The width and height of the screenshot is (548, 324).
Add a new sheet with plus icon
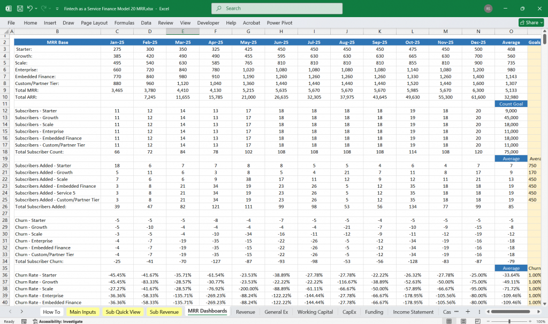pos(467,312)
